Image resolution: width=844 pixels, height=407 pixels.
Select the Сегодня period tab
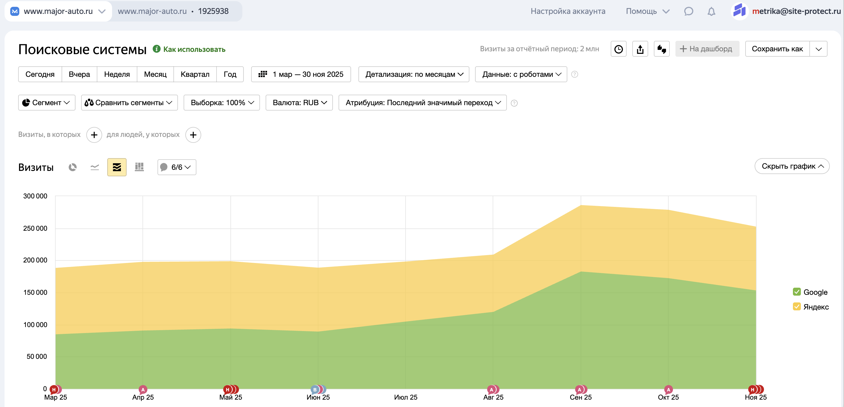[40, 74]
